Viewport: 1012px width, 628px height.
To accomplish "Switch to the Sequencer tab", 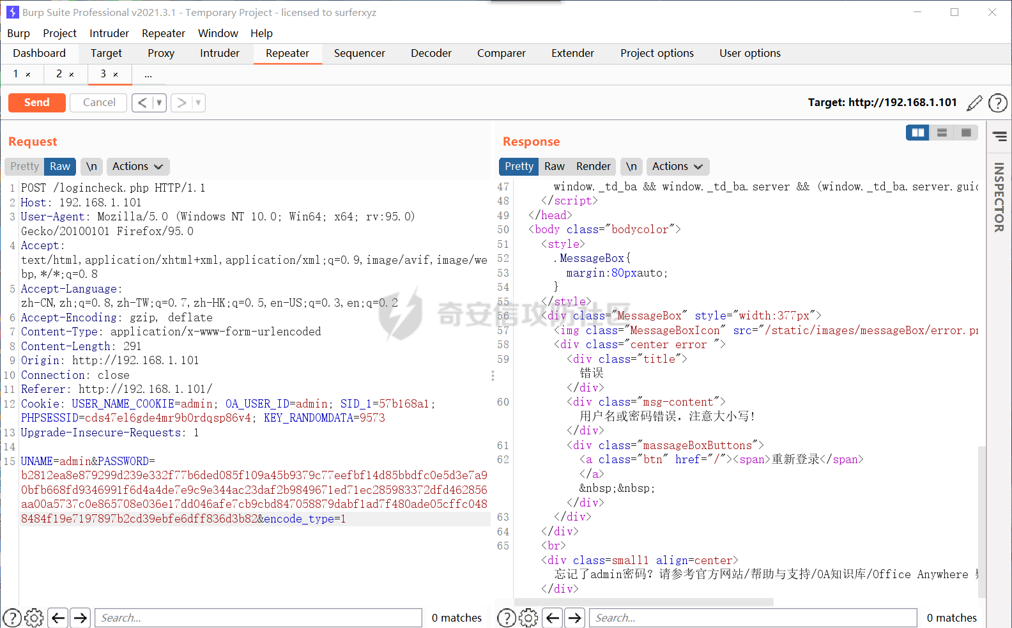I will (x=360, y=53).
